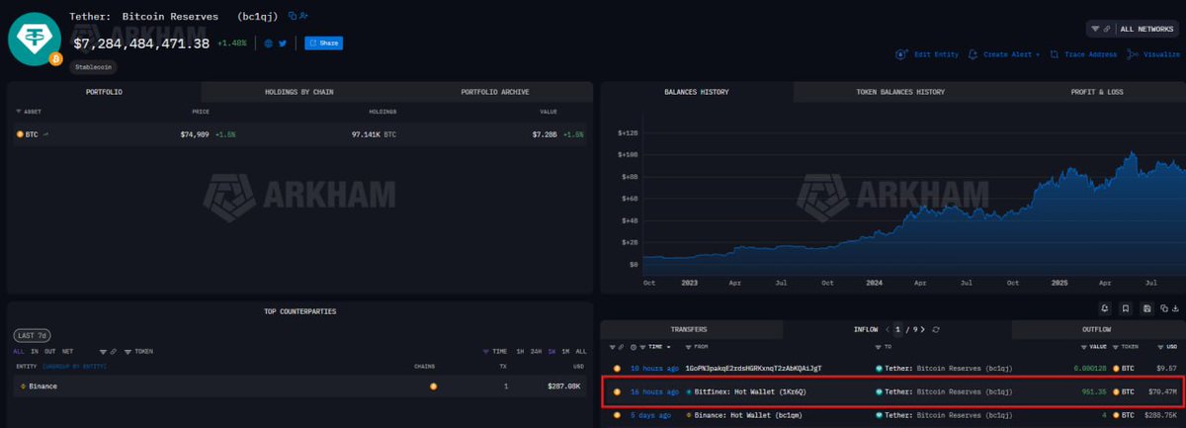This screenshot has height=428, width=1186.
Task: Select ALL direction in counterparties filter
Action: tap(19, 351)
